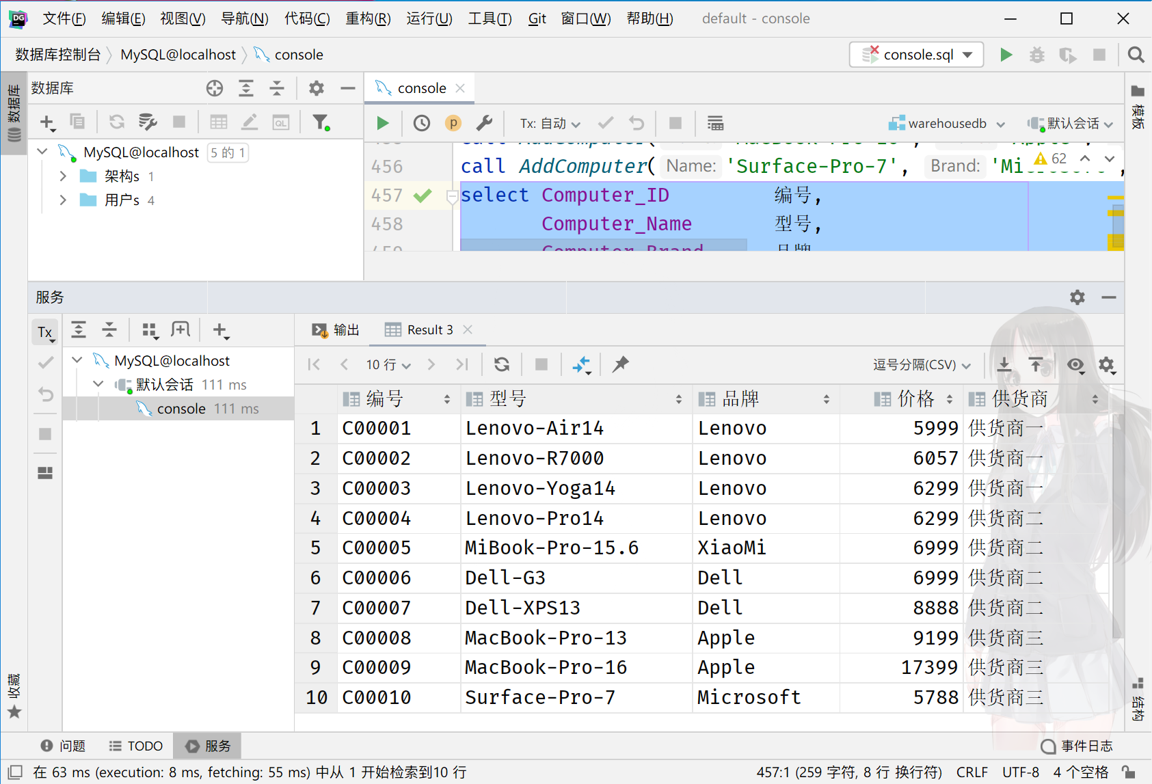This screenshot has height=784, width=1152.
Task: Sort by the 价格 column header
Action: tap(901, 399)
